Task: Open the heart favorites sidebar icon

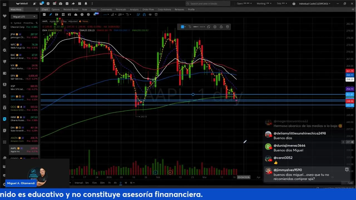Action: pos(4,16)
